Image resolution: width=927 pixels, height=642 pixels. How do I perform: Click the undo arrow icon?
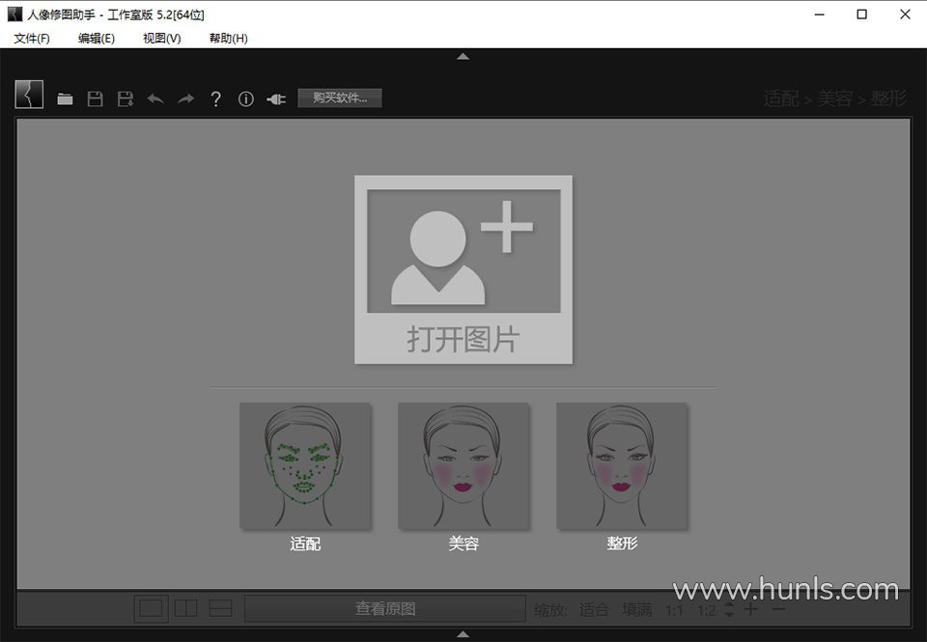pyautogui.click(x=154, y=98)
